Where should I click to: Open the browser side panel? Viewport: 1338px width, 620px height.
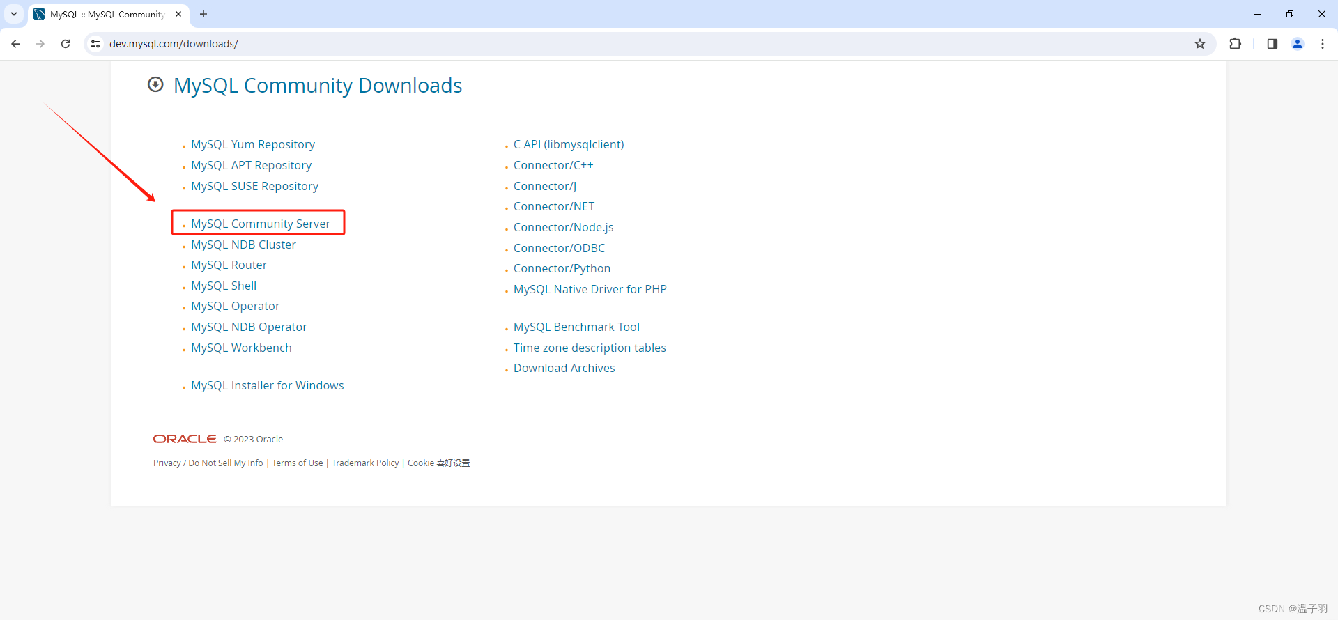(x=1272, y=44)
